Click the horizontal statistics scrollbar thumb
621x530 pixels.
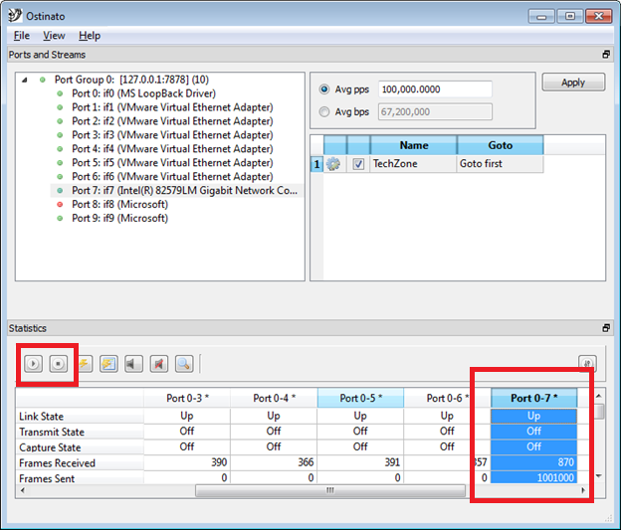(330, 490)
